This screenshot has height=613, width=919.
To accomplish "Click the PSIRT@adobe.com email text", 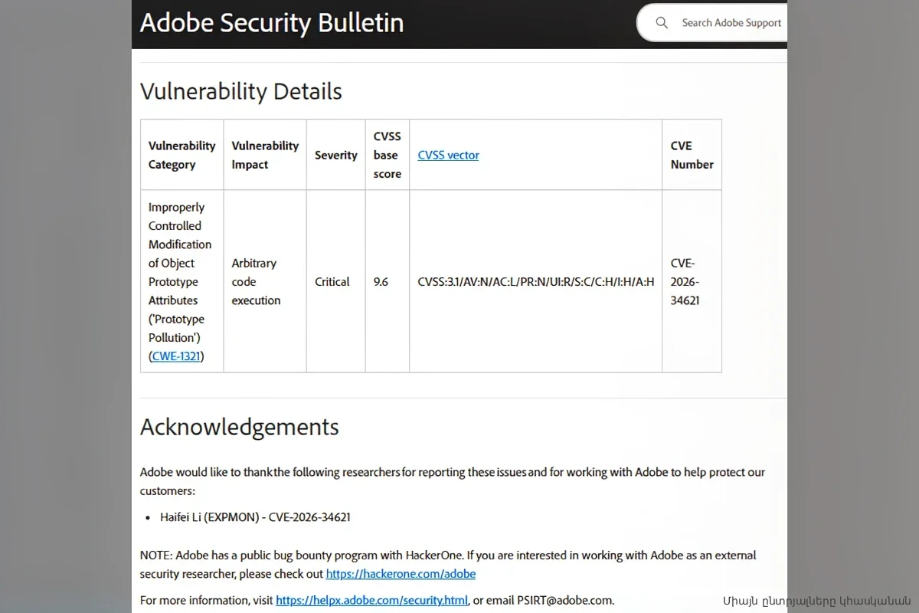I will [564, 600].
